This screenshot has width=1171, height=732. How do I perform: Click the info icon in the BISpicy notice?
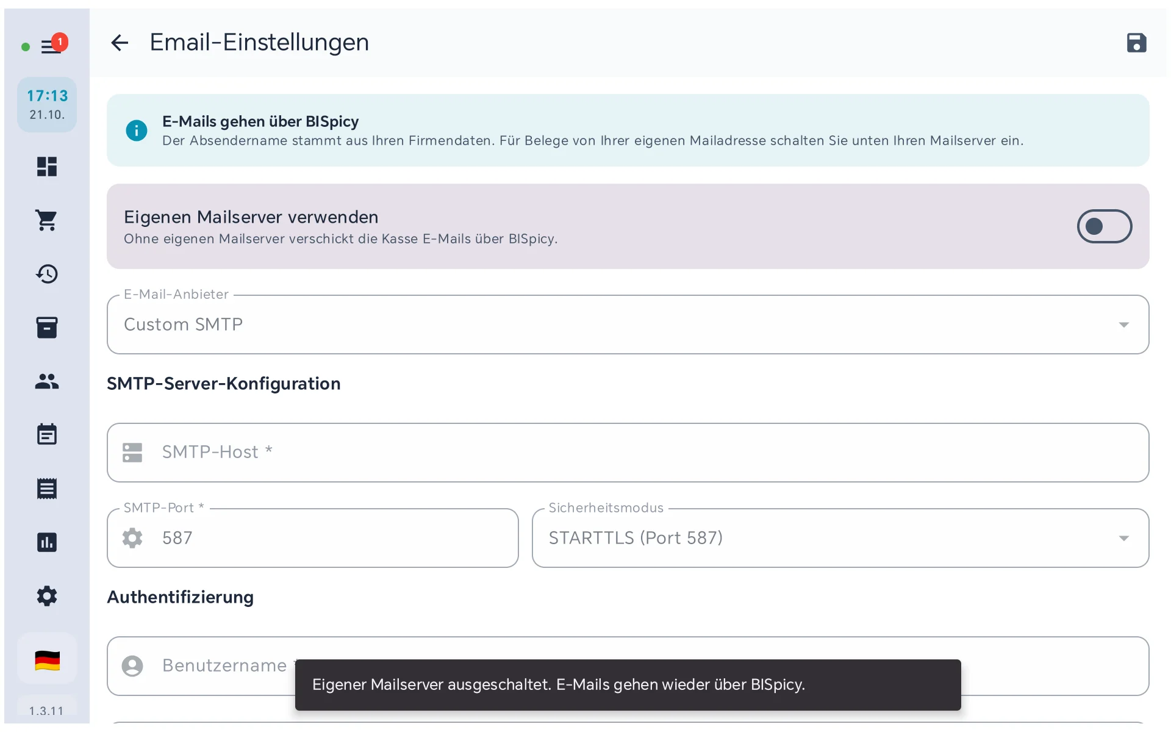[x=137, y=131]
